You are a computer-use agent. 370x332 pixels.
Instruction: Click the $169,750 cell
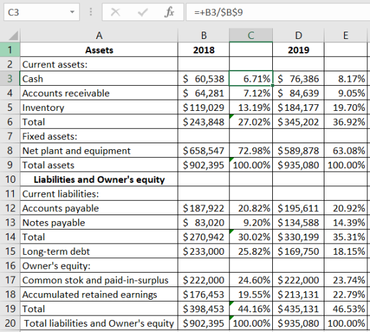[299, 251]
